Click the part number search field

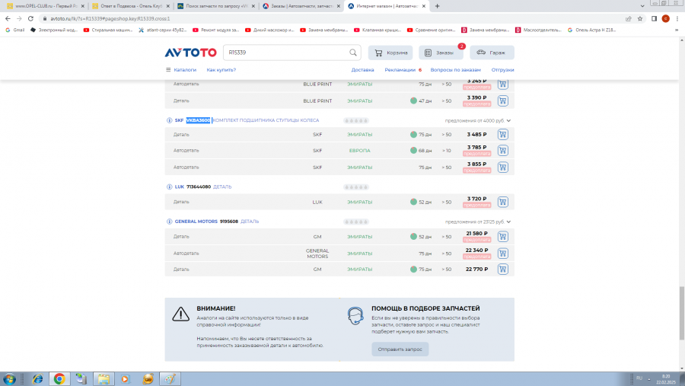click(285, 53)
